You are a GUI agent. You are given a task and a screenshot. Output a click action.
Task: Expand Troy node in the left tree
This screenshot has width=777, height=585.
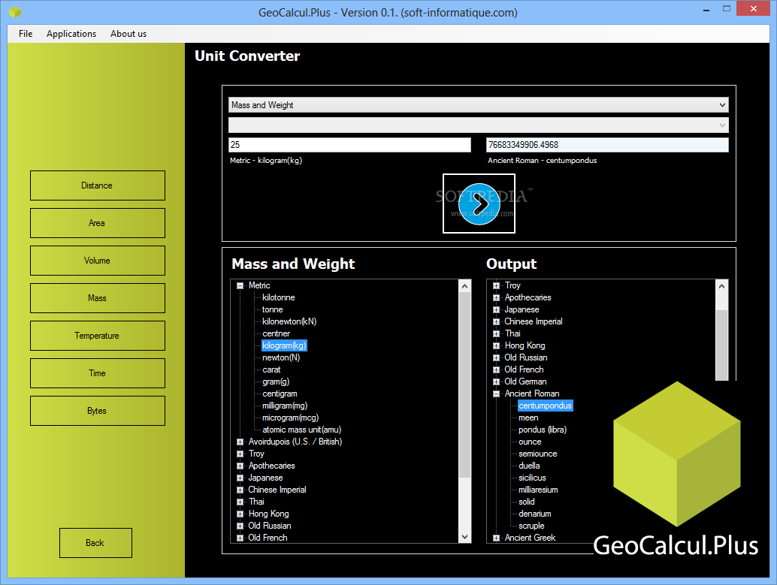click(x=240, y=454)
